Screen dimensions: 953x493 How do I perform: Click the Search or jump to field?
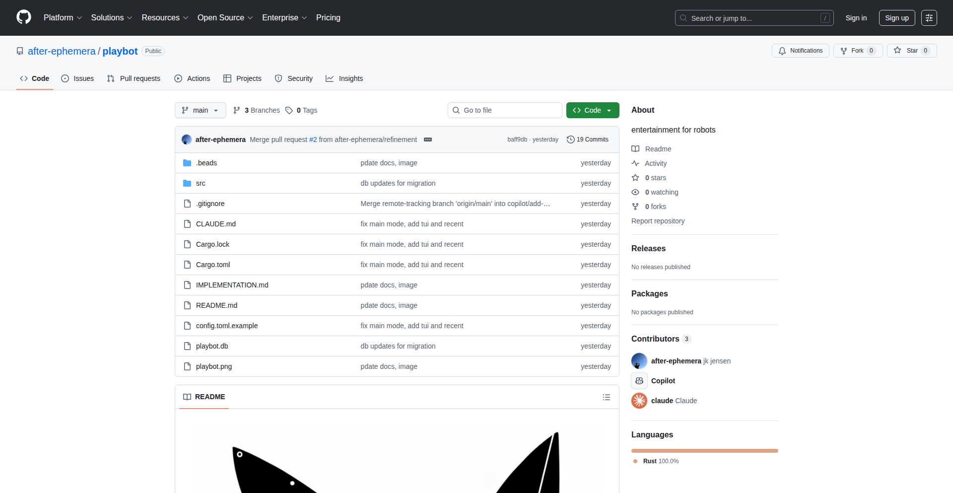(754, 18)
